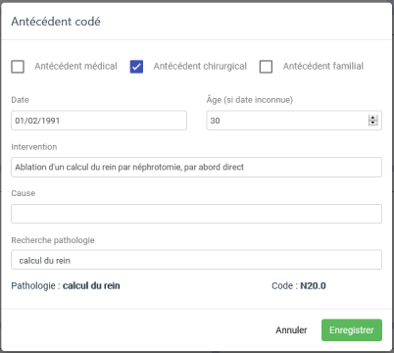394x353 pixels.
Task: Click into the Intervention text field
Action: point(196,167)
